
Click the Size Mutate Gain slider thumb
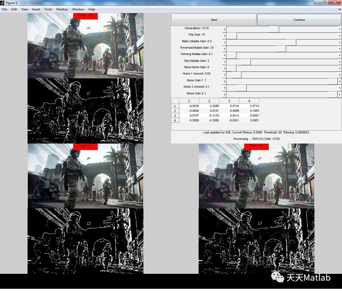(x=246, y=62)
